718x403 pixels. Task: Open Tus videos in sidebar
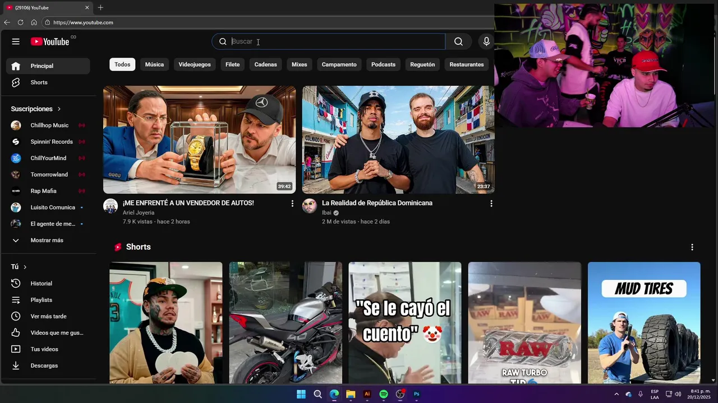pyautogui.click(x=48, y=349)
